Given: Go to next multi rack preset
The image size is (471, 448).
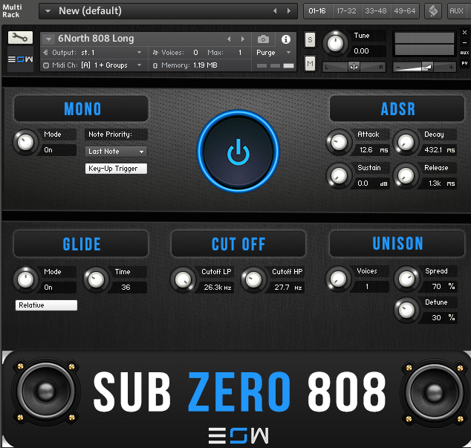Looking at the screenshot, I should click(289, 11).
